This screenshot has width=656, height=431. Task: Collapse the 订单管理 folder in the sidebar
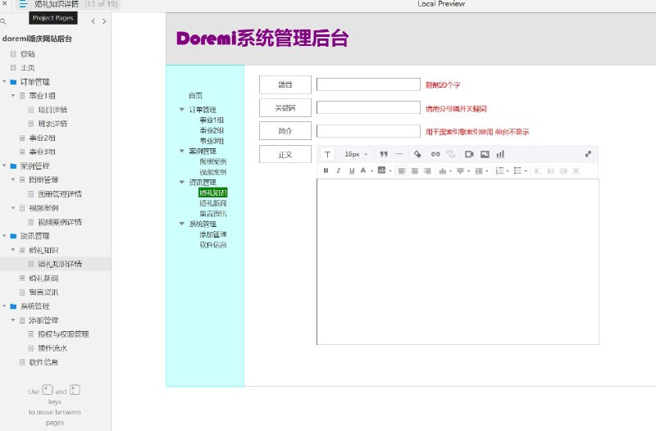coord(4,81)
